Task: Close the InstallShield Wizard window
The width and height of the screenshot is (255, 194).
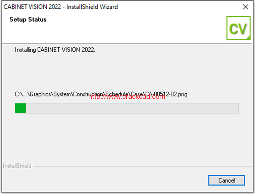Action: tap(245, 7)
